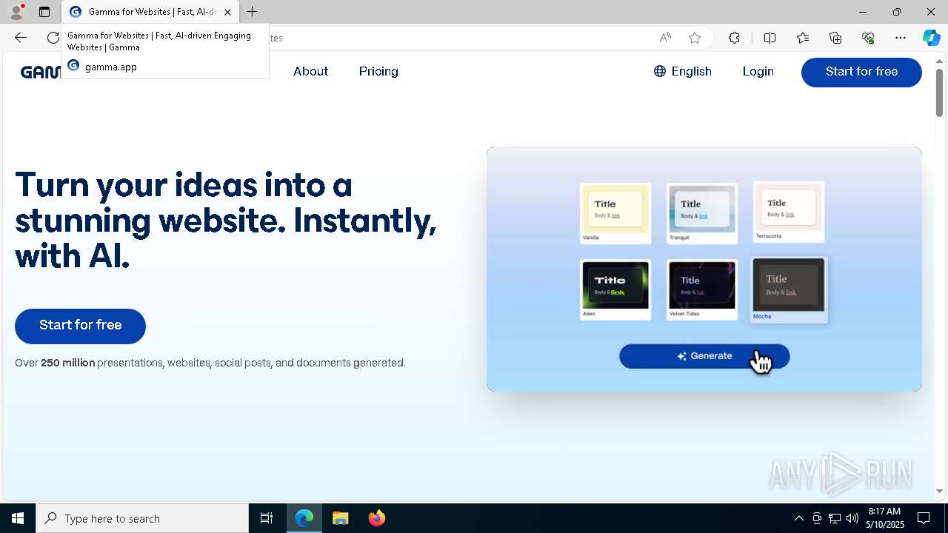Open the Collections icon

pyautogui.click(x=835, y=38)
